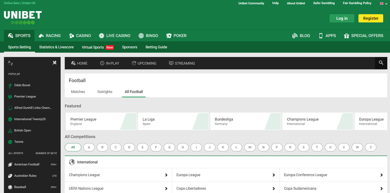Expand Europa Conference League chevron
Screen dimensions: 390x193
click(x=382, y=175)
